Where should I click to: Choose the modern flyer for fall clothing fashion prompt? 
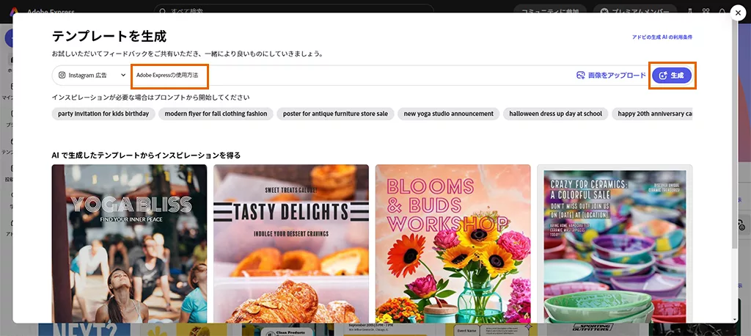point(216,114)
